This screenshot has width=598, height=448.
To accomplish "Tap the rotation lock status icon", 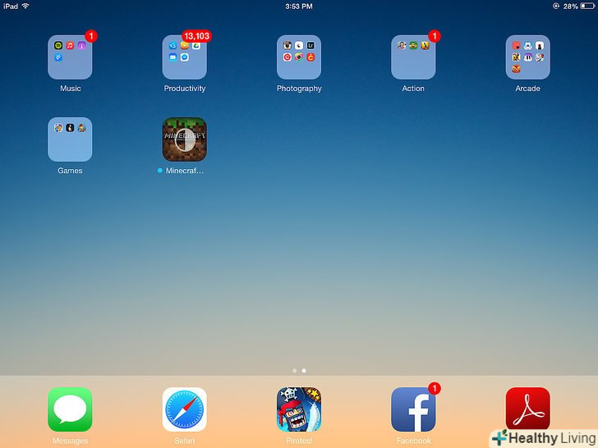I will [x=556, y=6].
